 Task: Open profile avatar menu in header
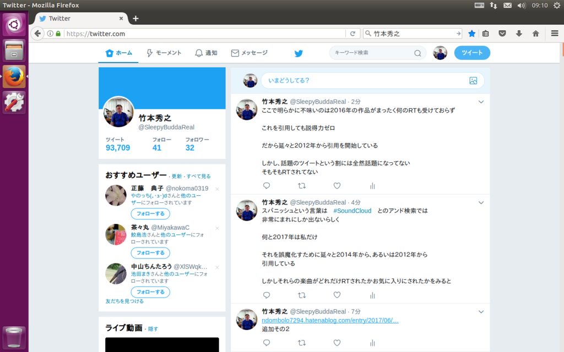(x=440, y=53)
